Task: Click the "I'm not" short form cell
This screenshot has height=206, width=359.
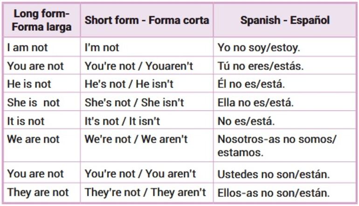Action: click(102, 47)
